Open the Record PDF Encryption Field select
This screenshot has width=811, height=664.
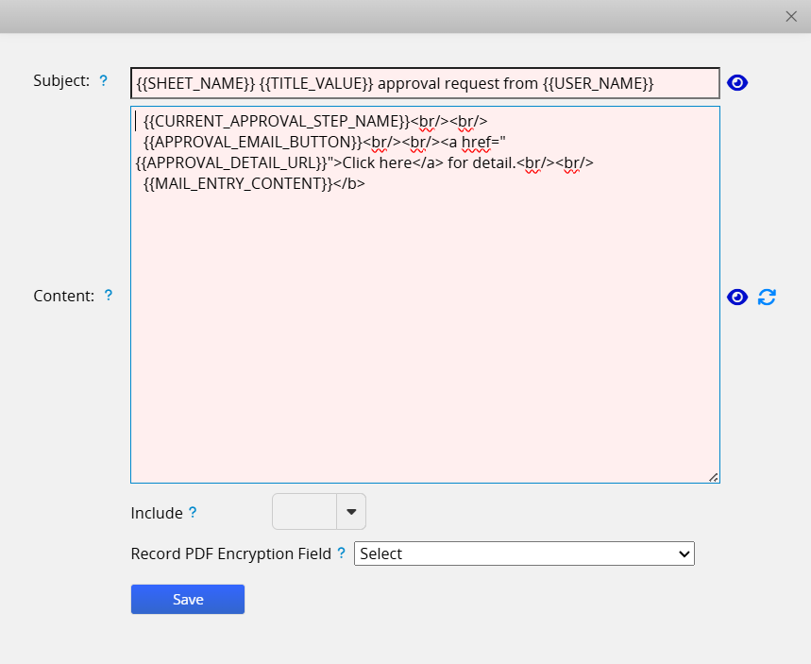coord(524,553)
